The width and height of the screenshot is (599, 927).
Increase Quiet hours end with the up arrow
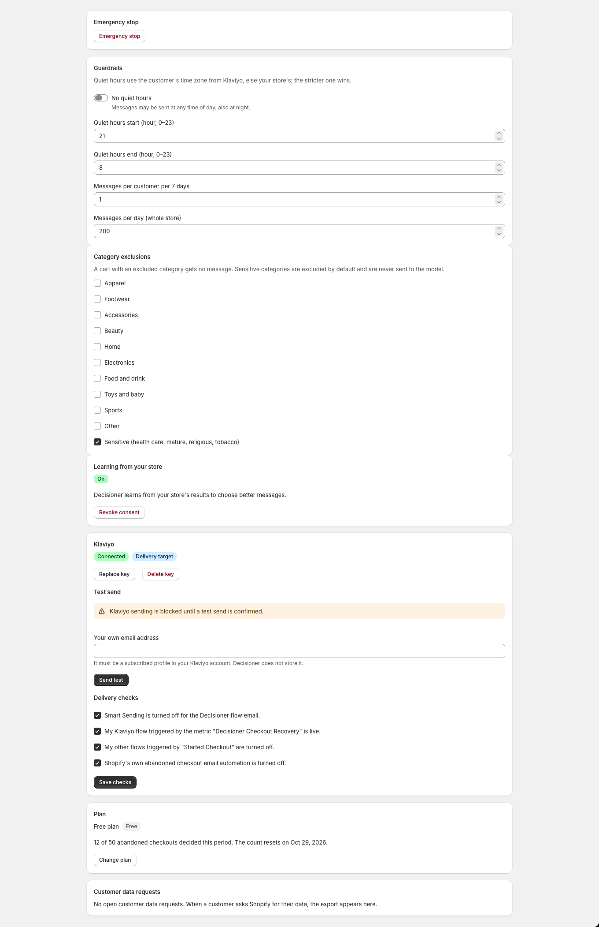point(499,165)
